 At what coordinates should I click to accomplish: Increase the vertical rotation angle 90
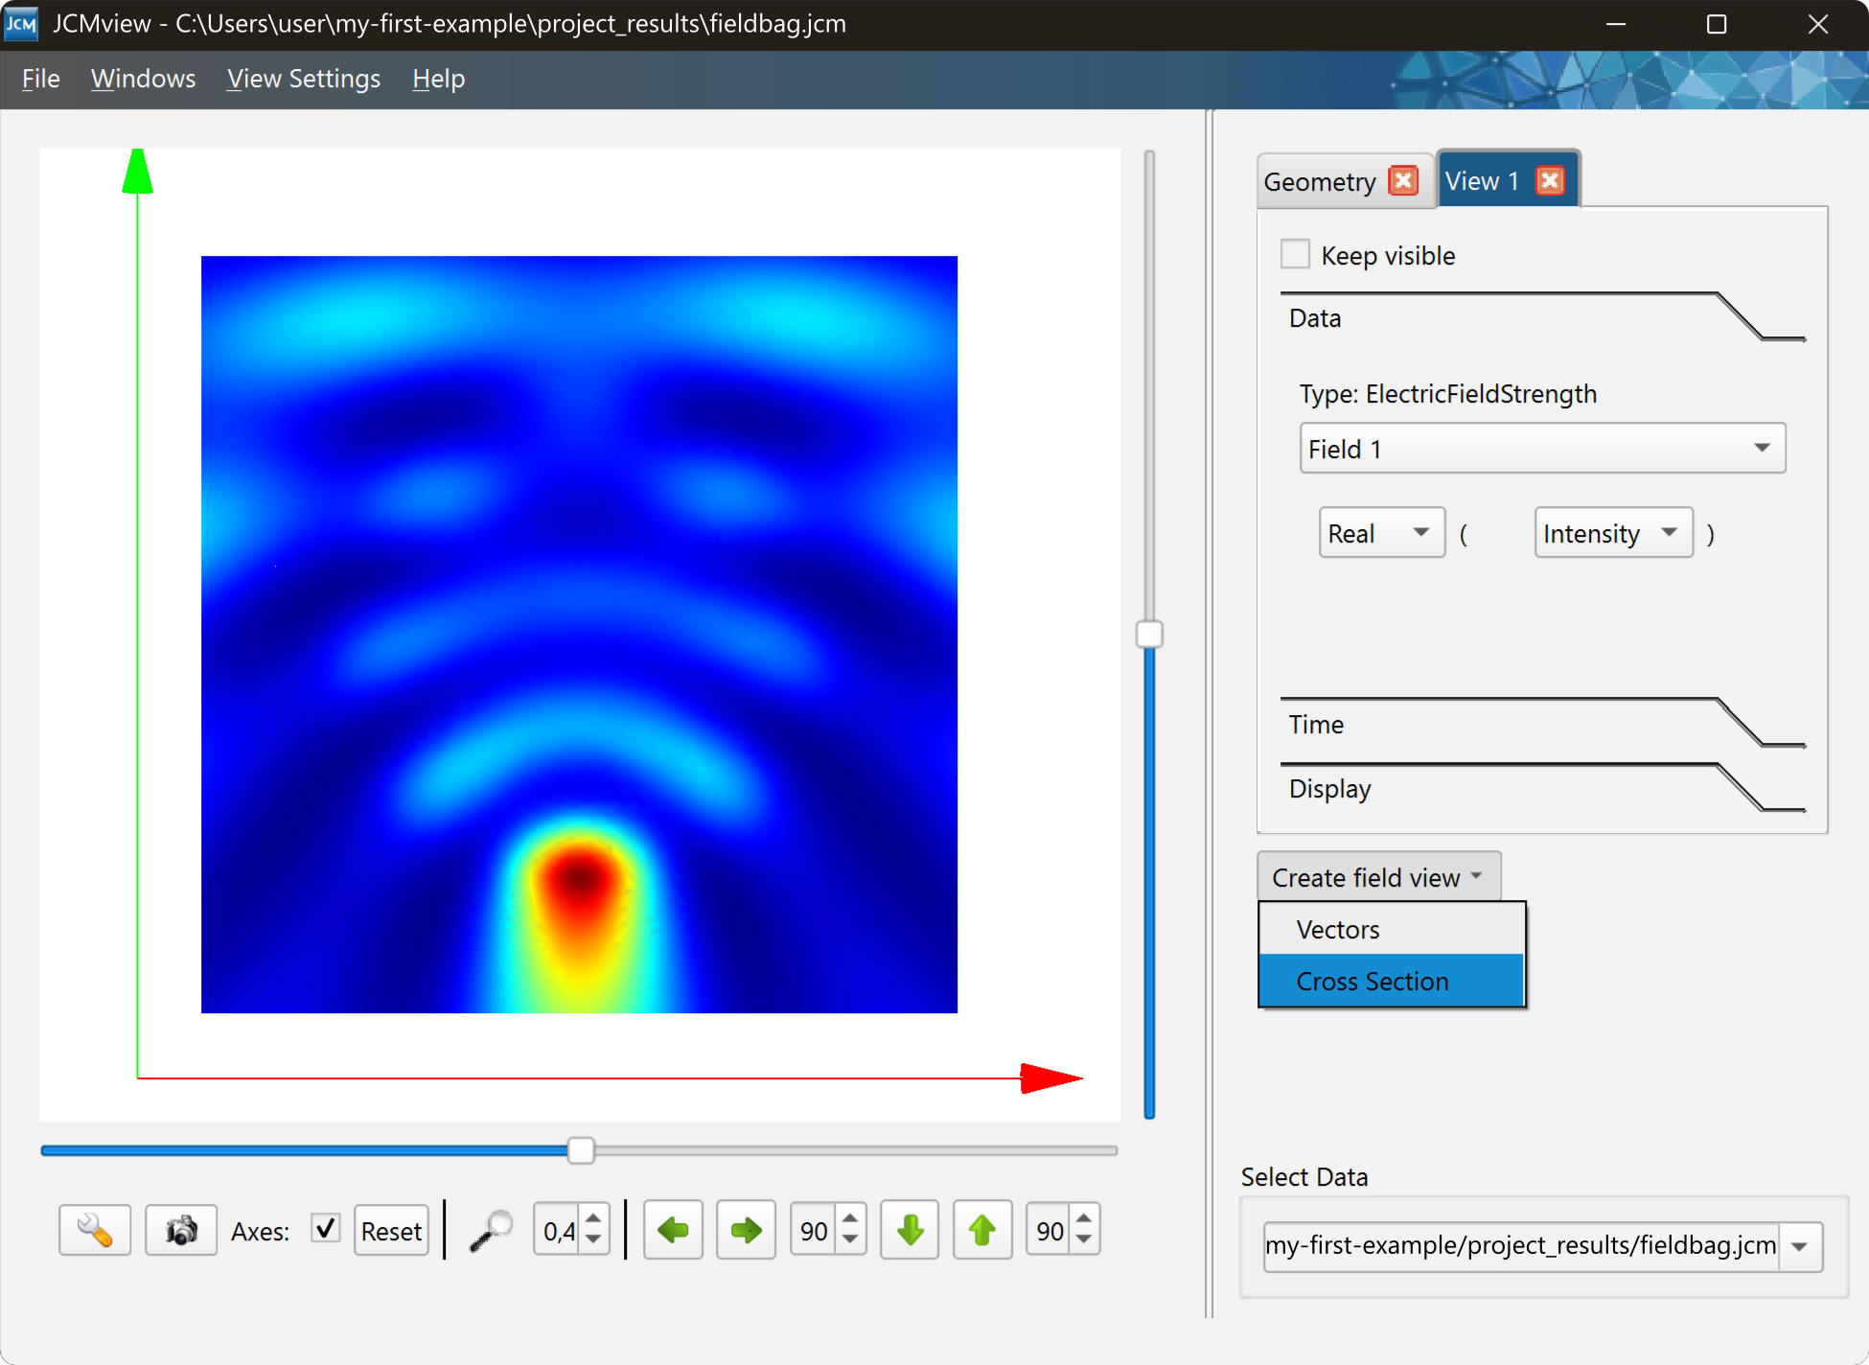1084,1218
